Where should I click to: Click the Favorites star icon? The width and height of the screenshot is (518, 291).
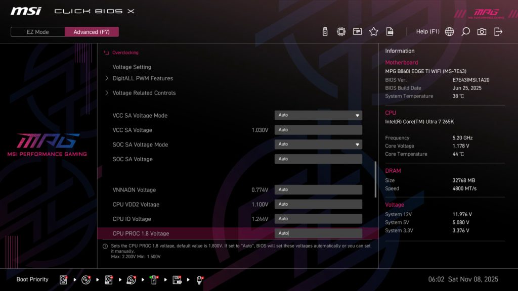click(374, 31)
